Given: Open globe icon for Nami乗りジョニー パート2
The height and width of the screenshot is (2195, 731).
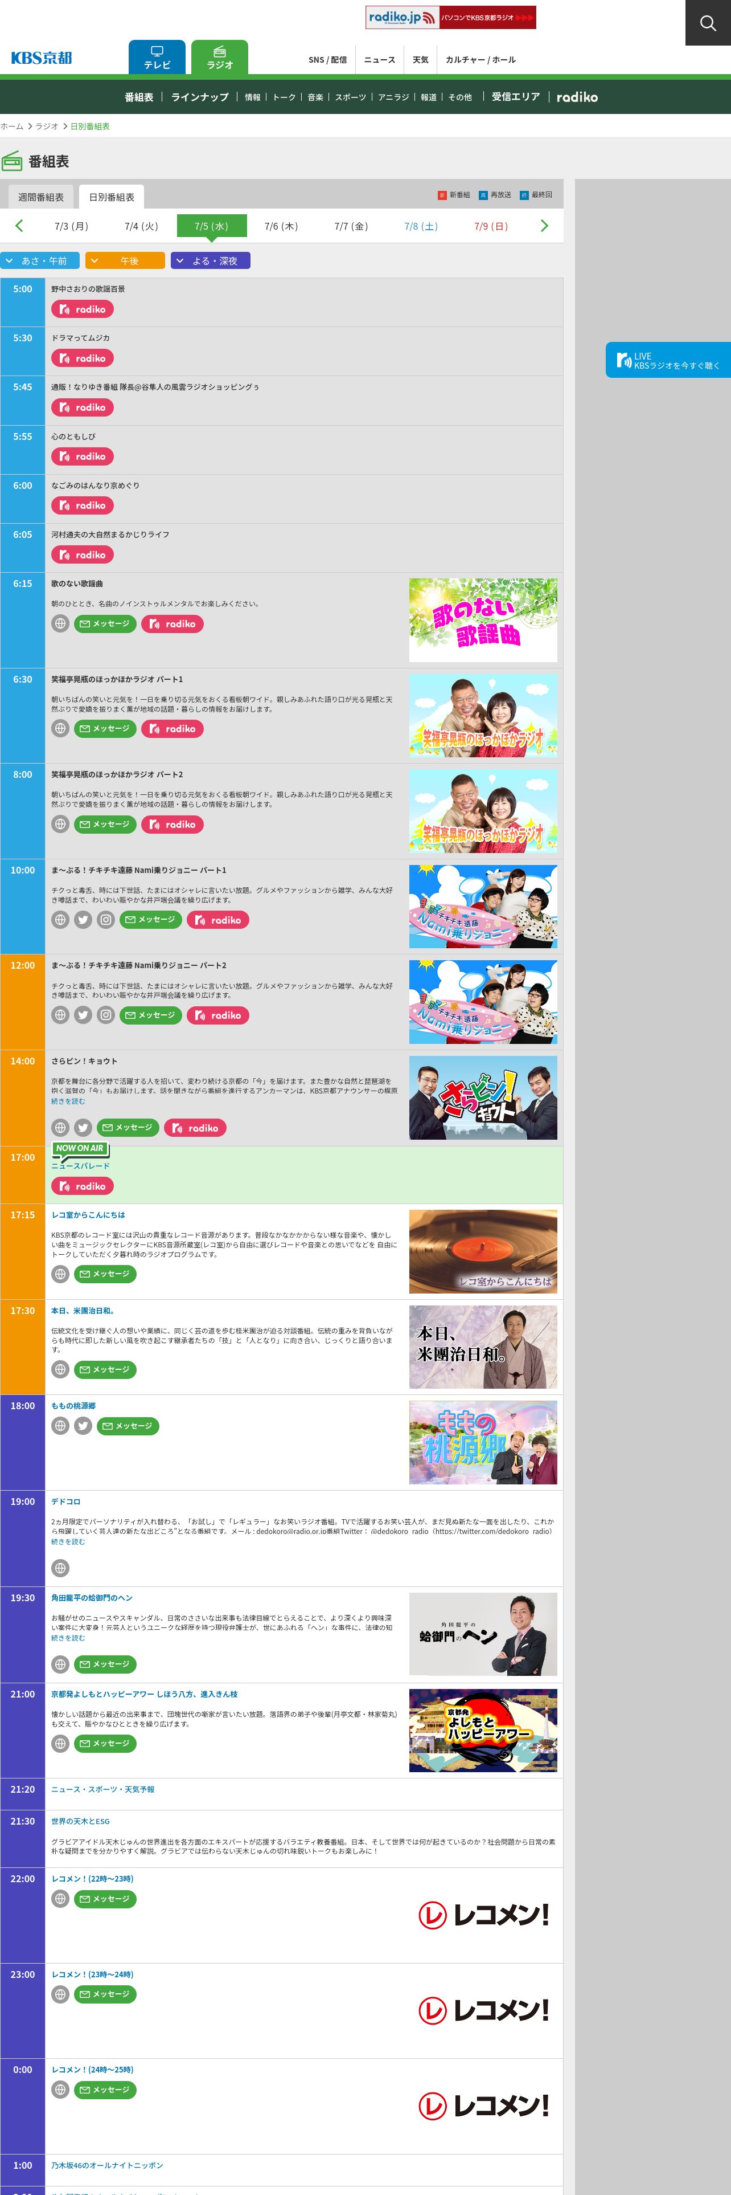Looking at the screenshot, I should 60,1015.
